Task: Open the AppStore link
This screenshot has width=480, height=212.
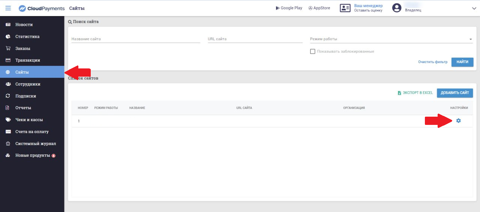Action: [319, 8]
